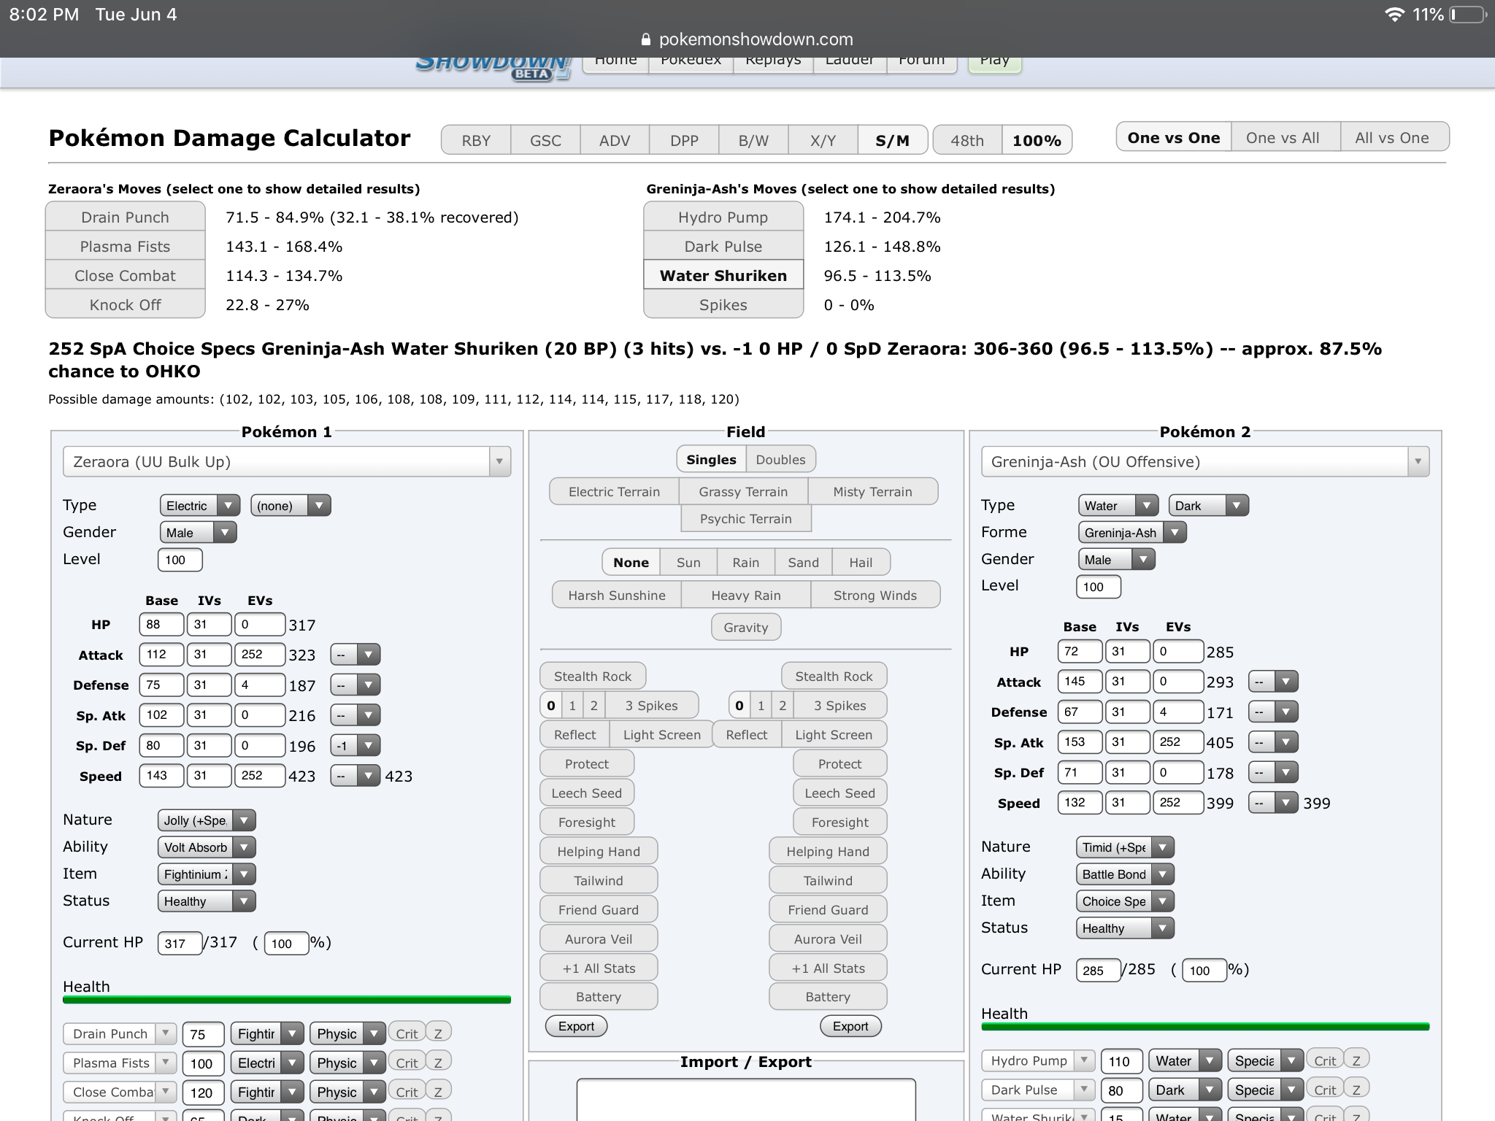Select Greninja-Ash's Hydro Pump result button
This screenshot has height=1121, width=1495.
pos(723,217)
